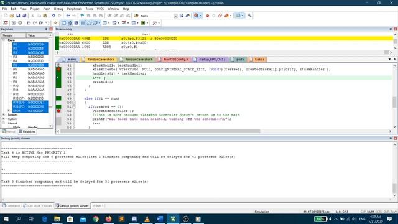This screenshot has width=398, height=224.
Task: Toggle the breakpoint on line 52
Action: [x=58, y=111]
